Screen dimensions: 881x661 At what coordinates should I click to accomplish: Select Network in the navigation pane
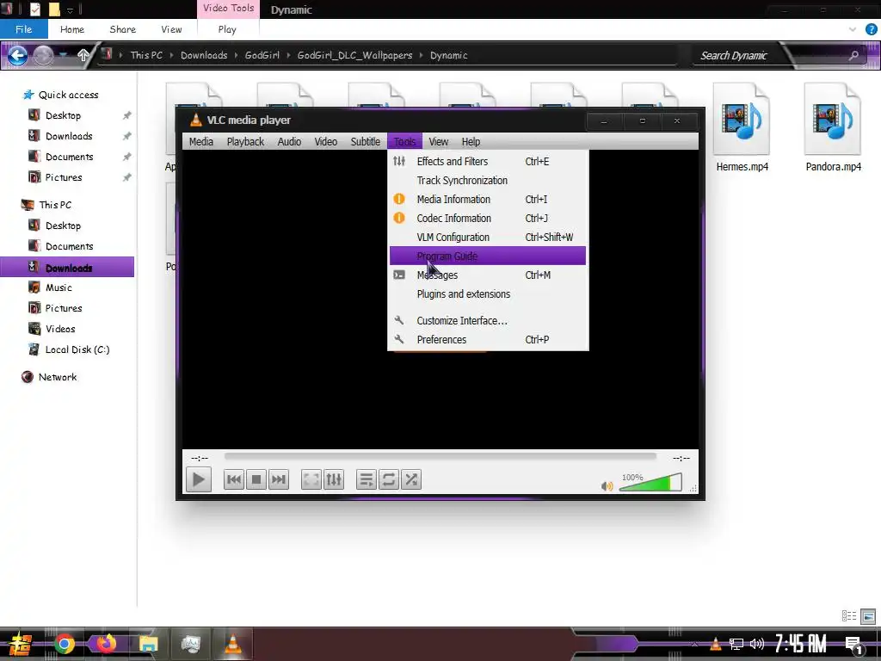coord(58,377)
